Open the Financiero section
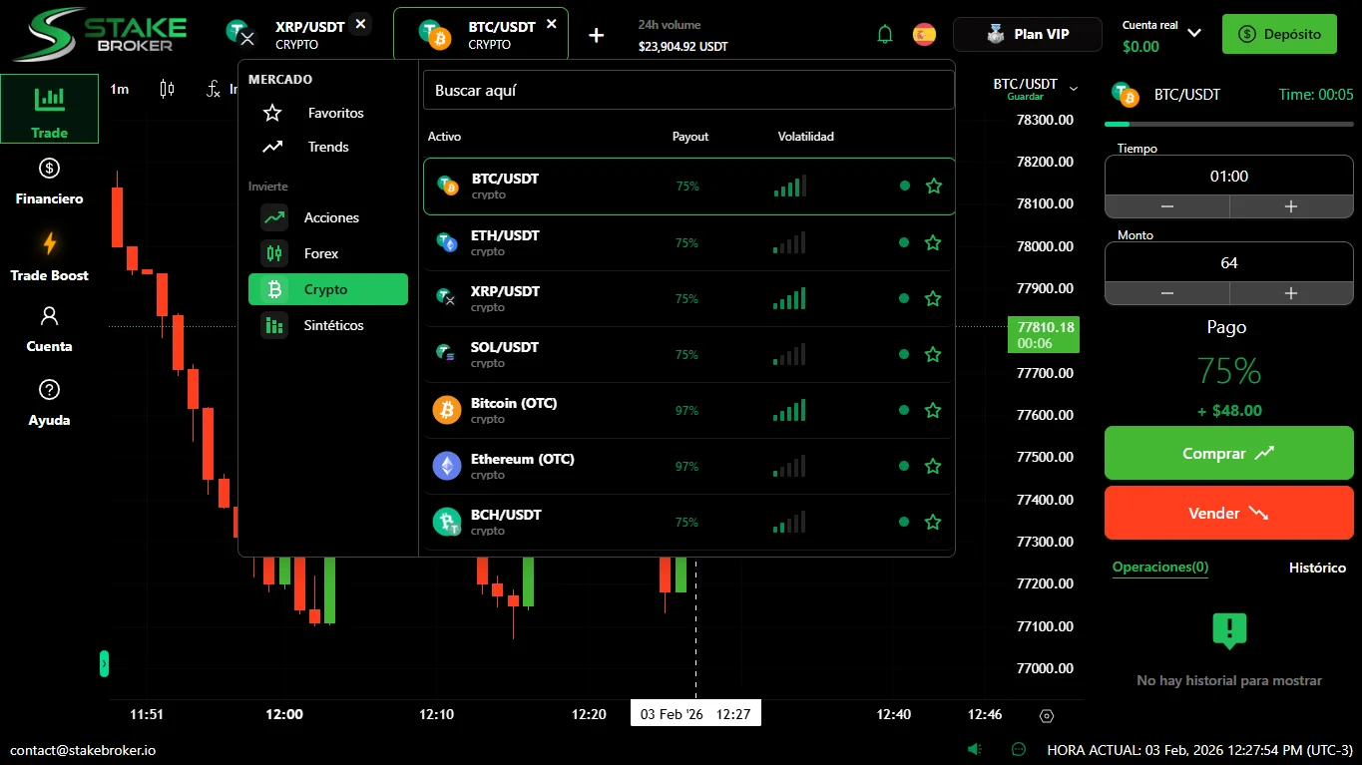The width and height of the screenshot is (1362, 765). click(x=49, y=182)
